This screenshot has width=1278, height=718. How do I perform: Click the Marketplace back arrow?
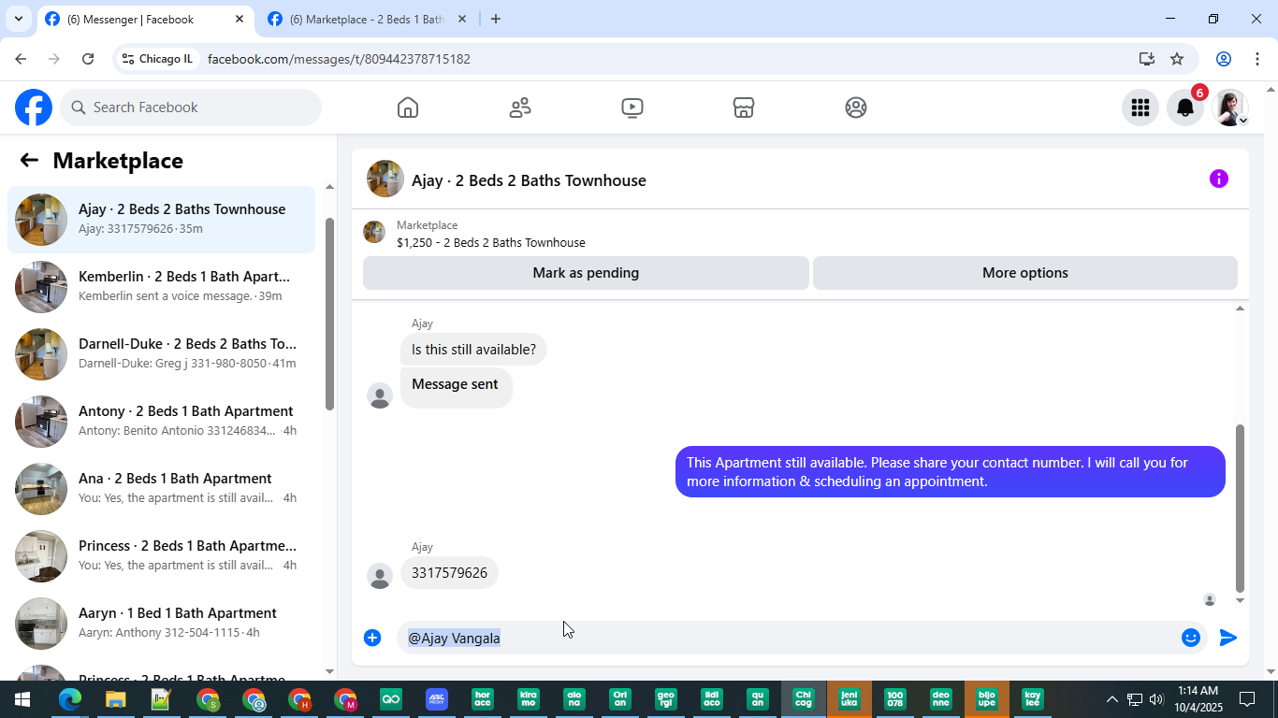click(x=29, y=160)
